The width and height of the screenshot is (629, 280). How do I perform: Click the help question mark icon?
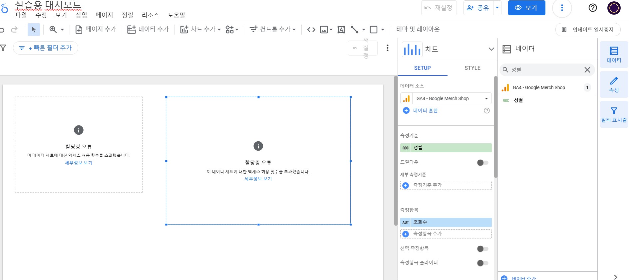pos(593,8)
